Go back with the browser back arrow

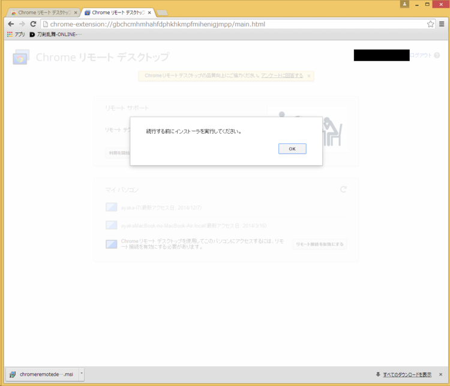point(11,24)
